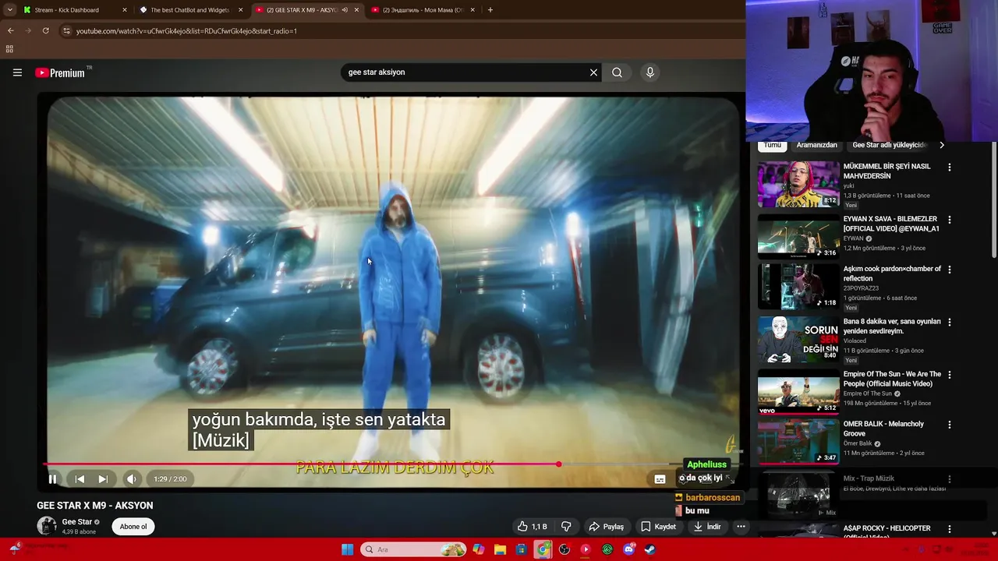Viewport: 998px width, 561px height.
Task: Open options menu for MÜKEMMEL BİR ŞEYİ video
Action: (x=949, y=168)
